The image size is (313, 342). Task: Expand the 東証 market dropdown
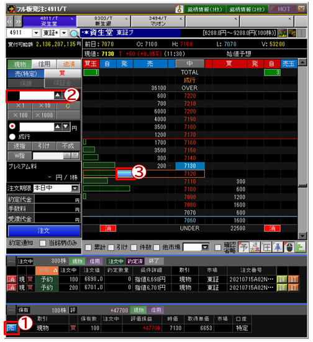tap(63, 33)
